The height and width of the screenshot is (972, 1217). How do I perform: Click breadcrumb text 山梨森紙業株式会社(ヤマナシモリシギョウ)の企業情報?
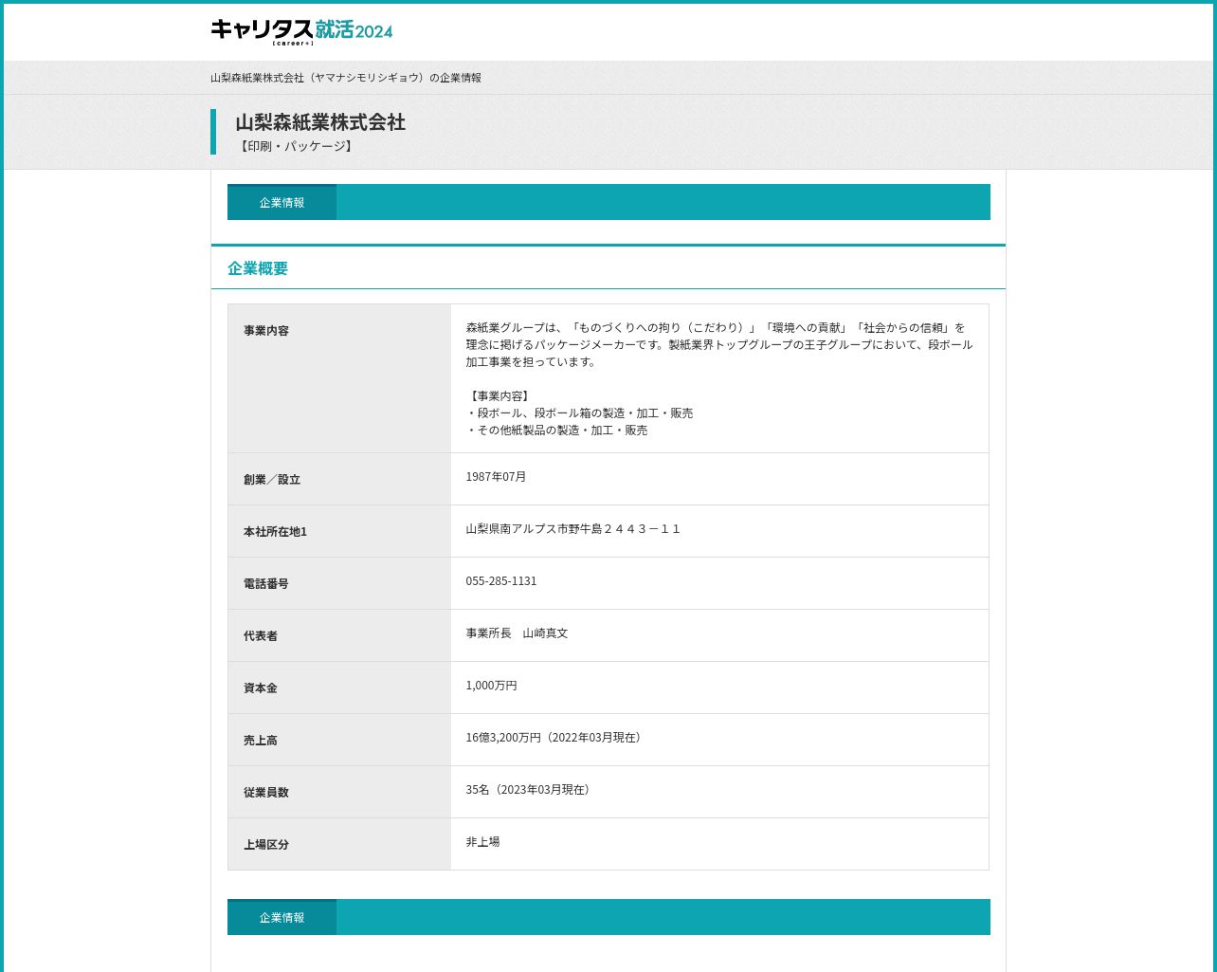coord(346,78)
